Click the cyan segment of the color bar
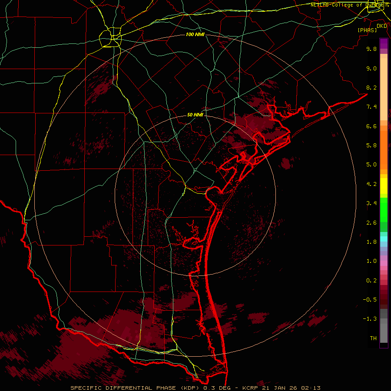The height and width of the screenshot is (391, 391). click(384, 239)
